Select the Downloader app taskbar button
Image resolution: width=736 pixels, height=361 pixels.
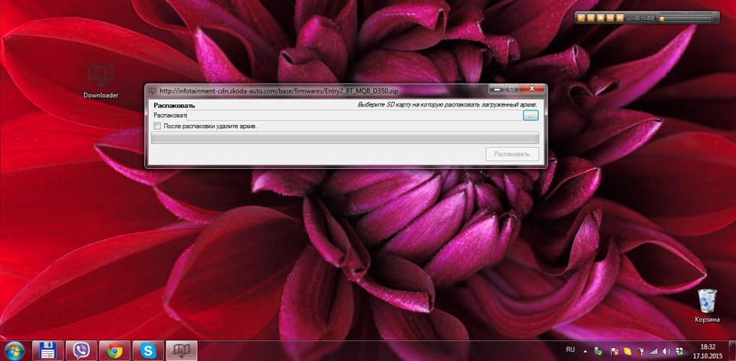click(182, 351)
